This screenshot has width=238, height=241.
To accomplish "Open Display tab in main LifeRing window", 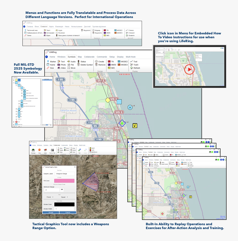I will (120, 57).
